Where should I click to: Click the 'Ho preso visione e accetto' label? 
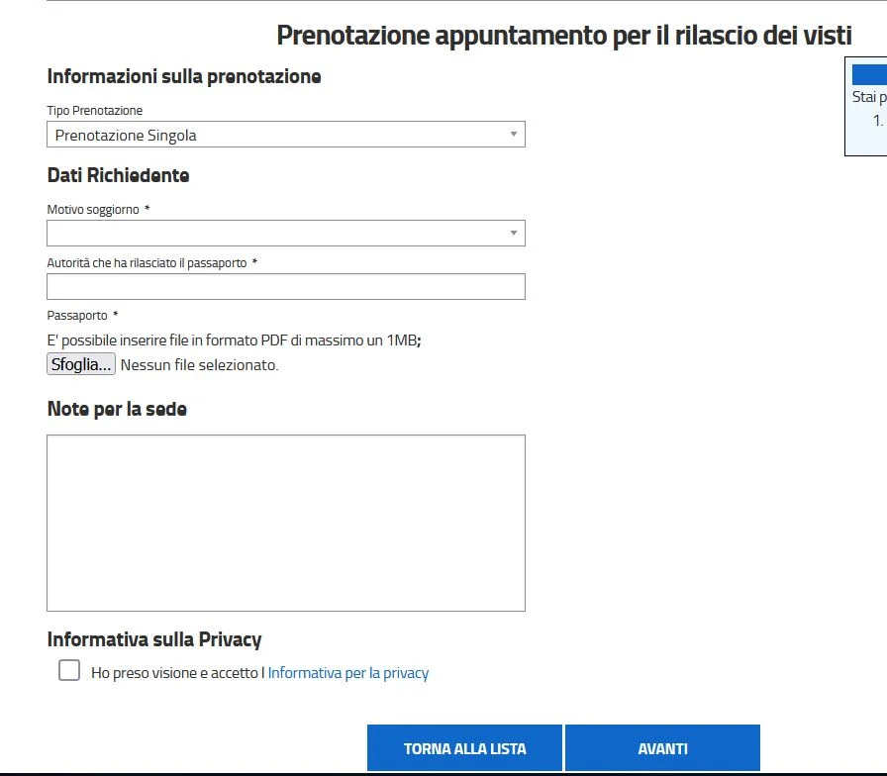click(x=178, y=673)
